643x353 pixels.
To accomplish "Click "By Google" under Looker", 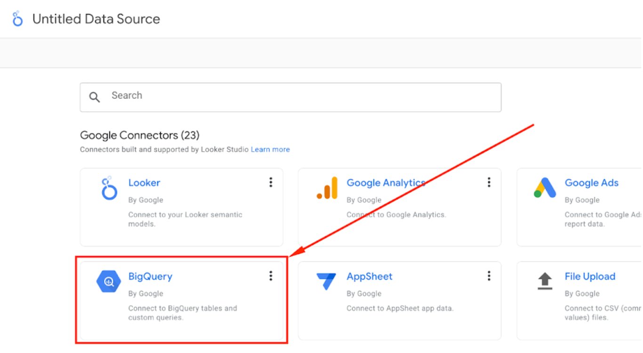I will point(146,200).
